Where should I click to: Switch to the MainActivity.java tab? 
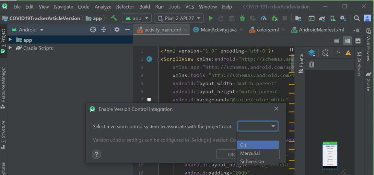[218, 30]
